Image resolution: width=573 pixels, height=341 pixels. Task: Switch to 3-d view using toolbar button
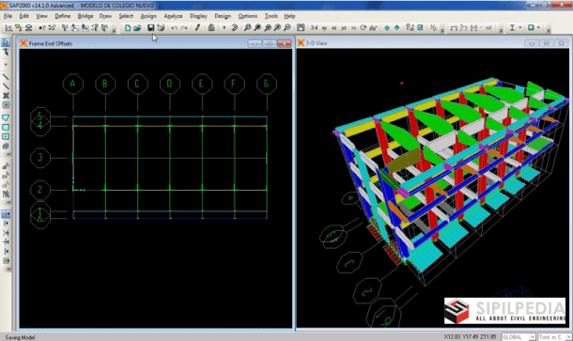pyautogui.click(x=314, y=28)
